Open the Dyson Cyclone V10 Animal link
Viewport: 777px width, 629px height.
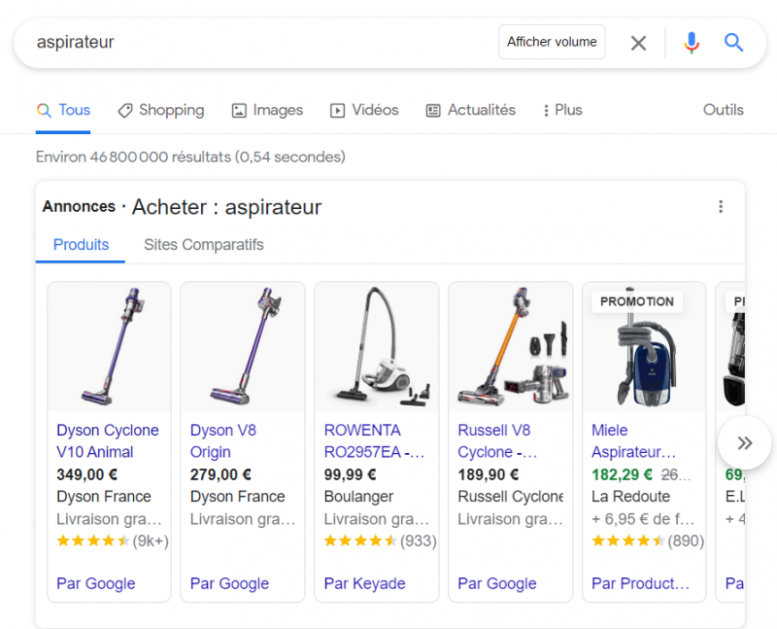click(108, 440)
